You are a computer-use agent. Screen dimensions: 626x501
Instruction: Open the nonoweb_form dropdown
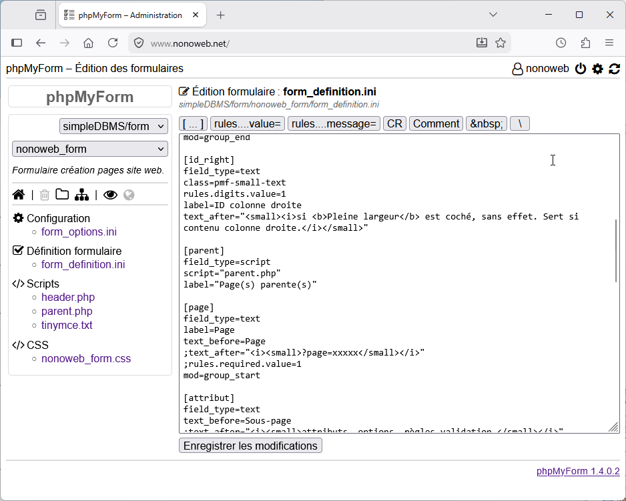point(90,149)
